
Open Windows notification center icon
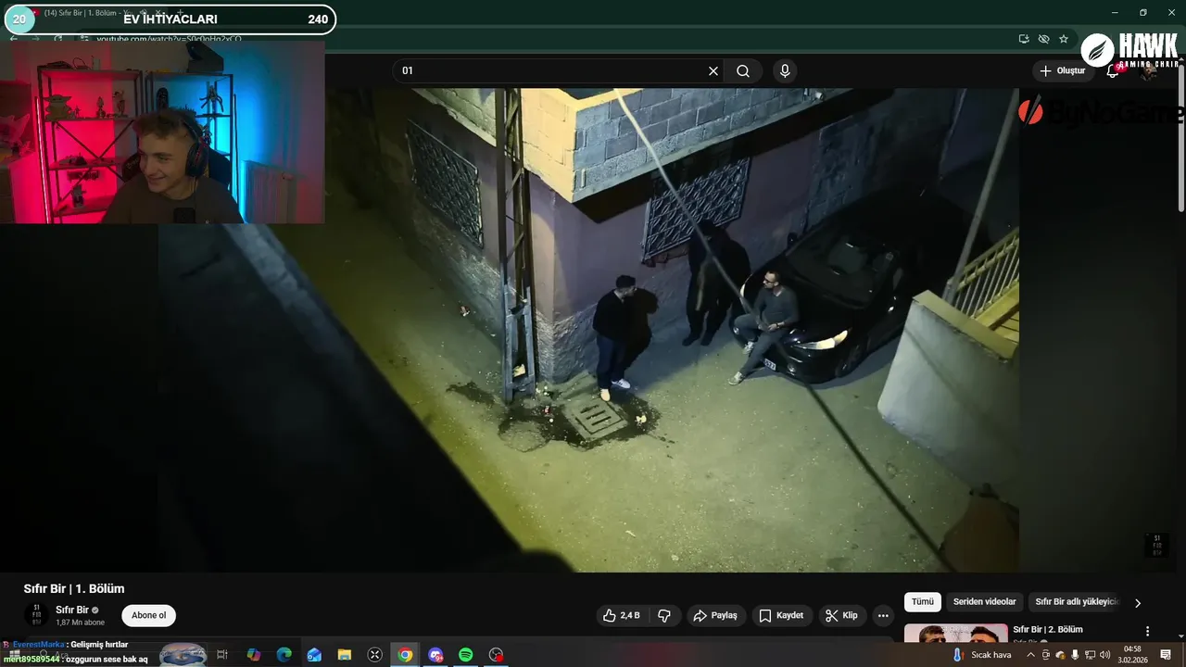coord(1165,655)
